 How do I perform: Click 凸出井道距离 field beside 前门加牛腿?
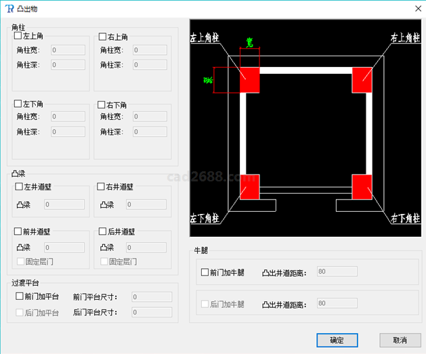[337, 272]
